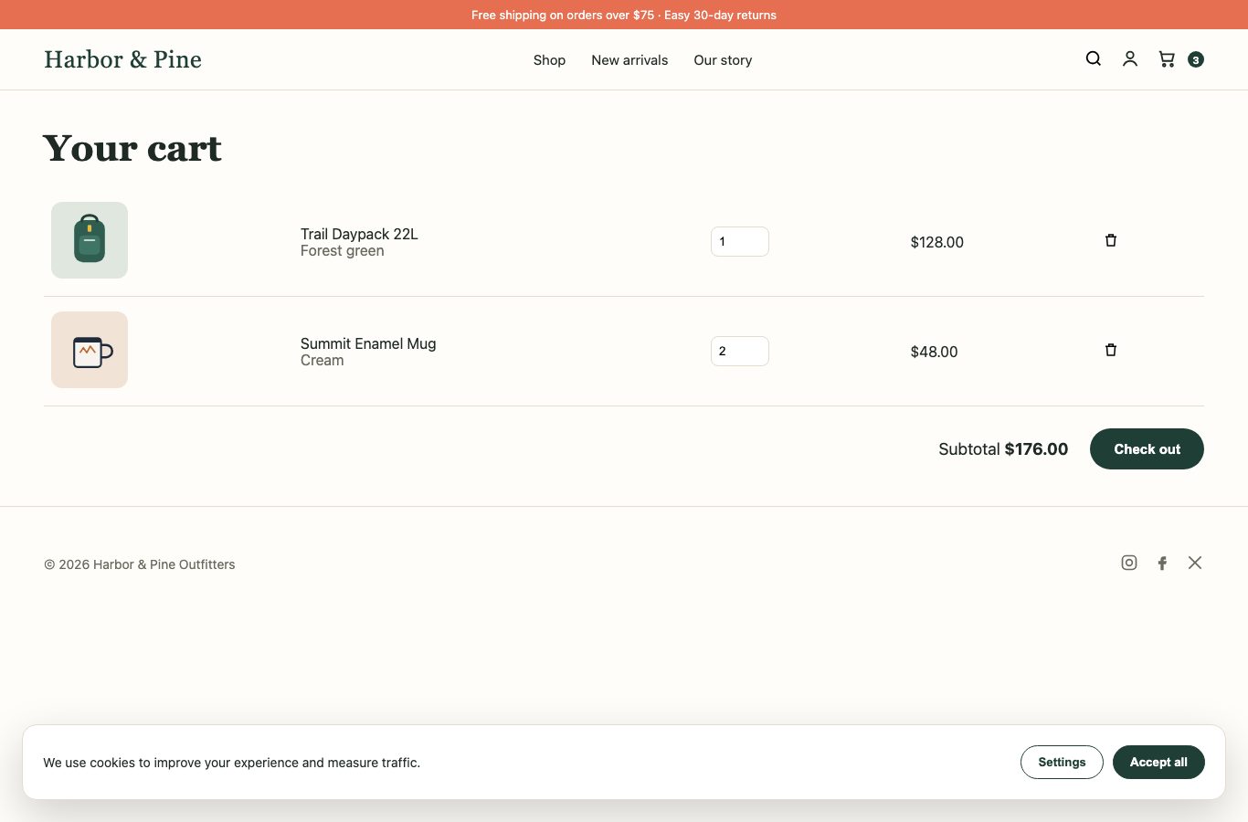1248x822 pixels.
Task: Open the account profile icon
Action: [x=1130, y=59]
